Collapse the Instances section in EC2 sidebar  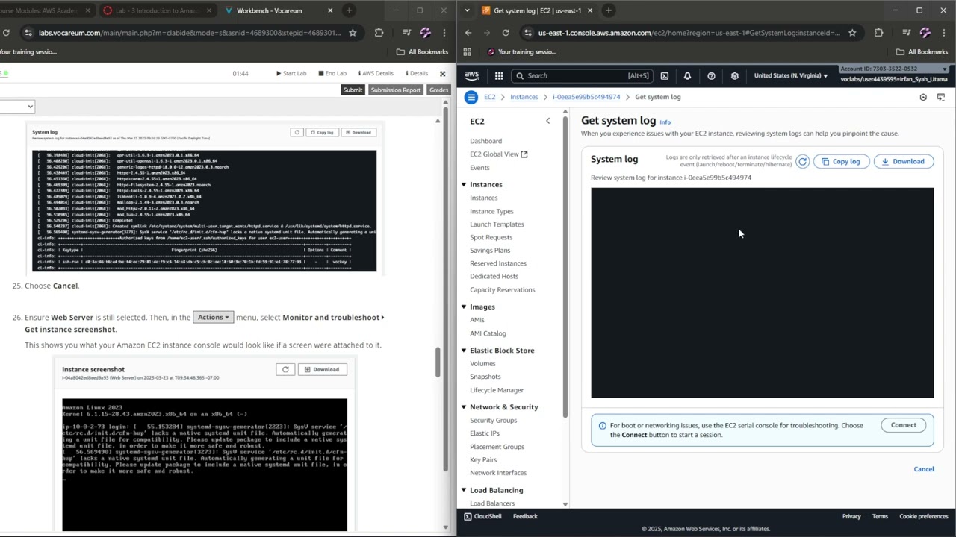(463, 184)
